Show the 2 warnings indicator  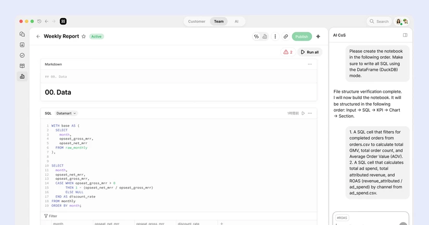coord(288,52)
